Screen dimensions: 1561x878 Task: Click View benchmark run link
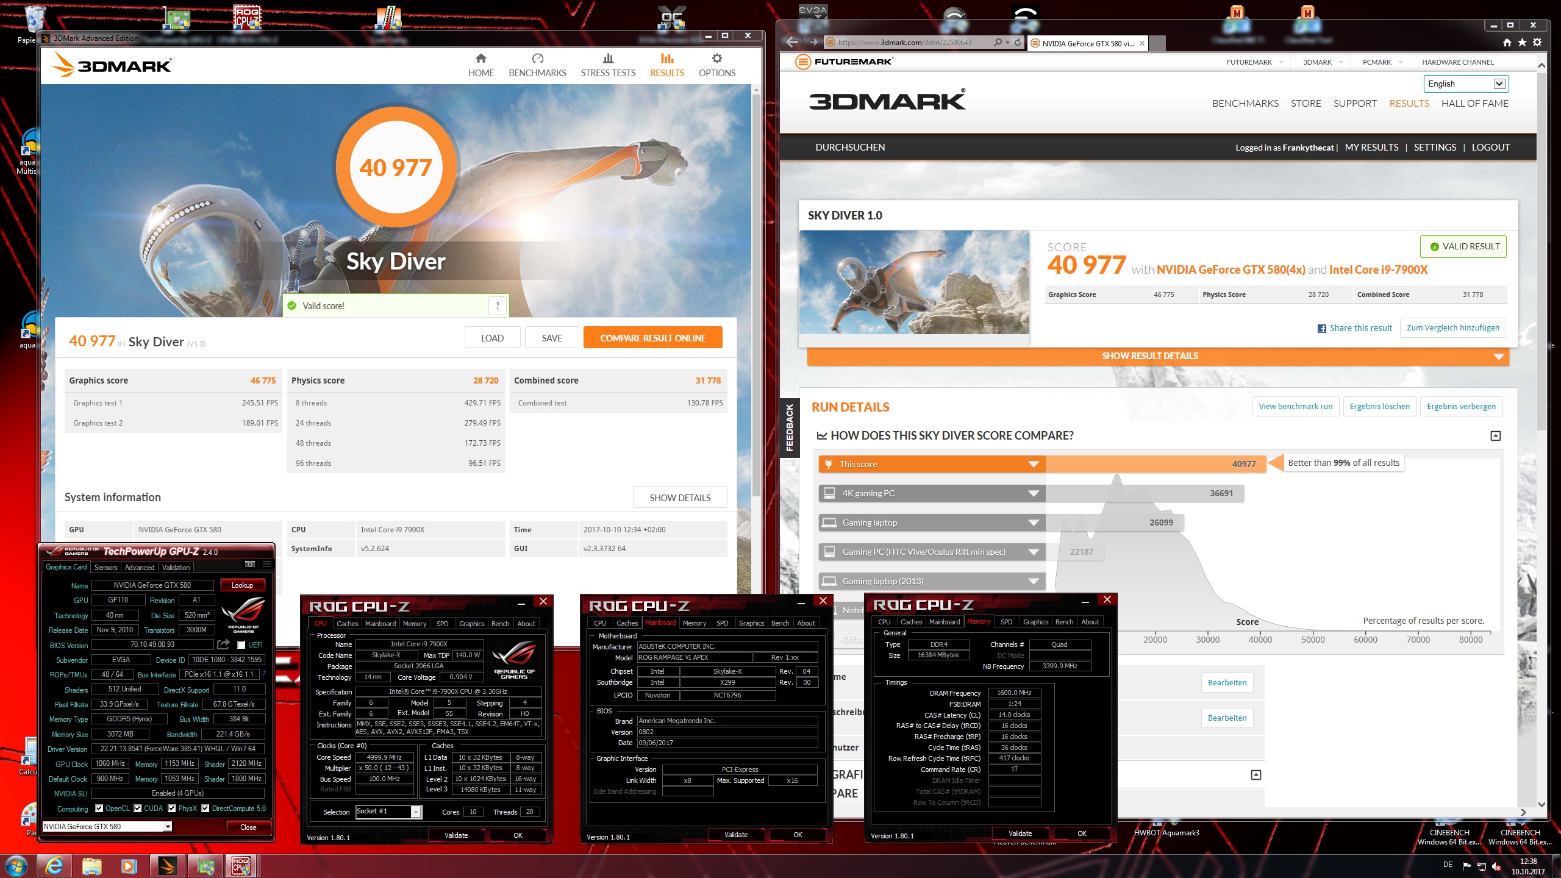tap(1295, 407)
